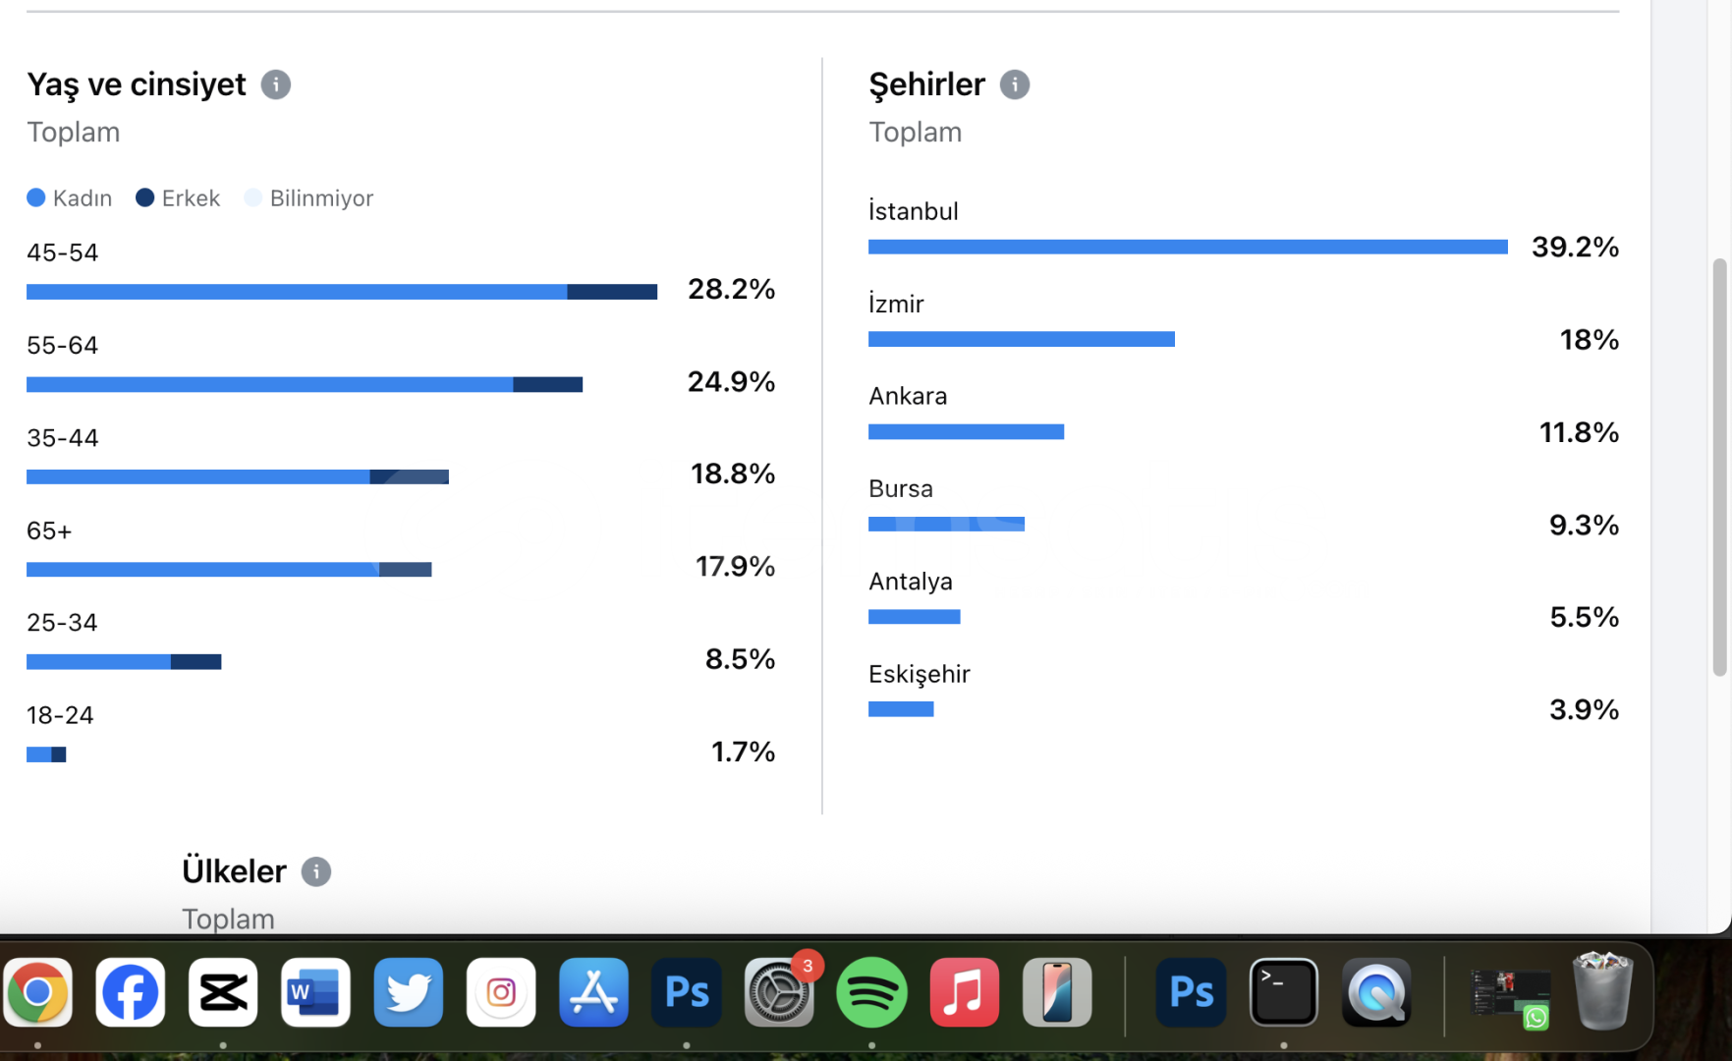Open the App Store dock icon
1732x1061 pixels.
click(x=593, y=992)
